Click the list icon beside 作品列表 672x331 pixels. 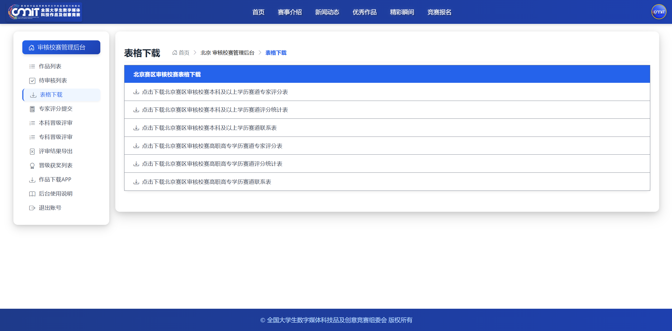tap(32, 67)
